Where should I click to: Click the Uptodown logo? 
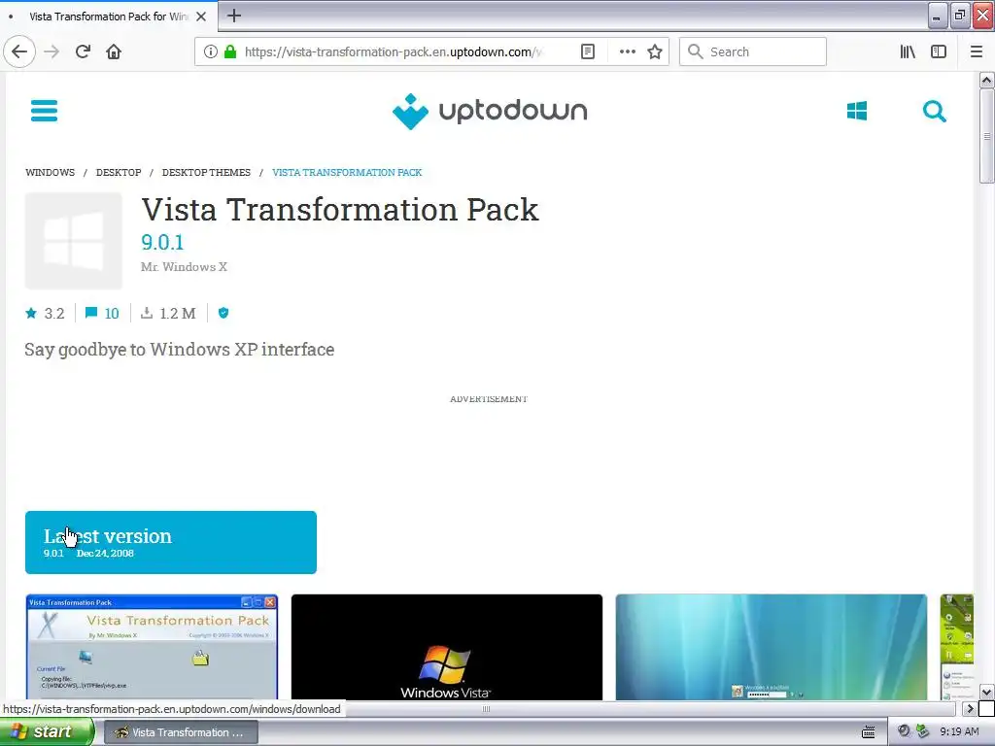[x=490, y=111]
